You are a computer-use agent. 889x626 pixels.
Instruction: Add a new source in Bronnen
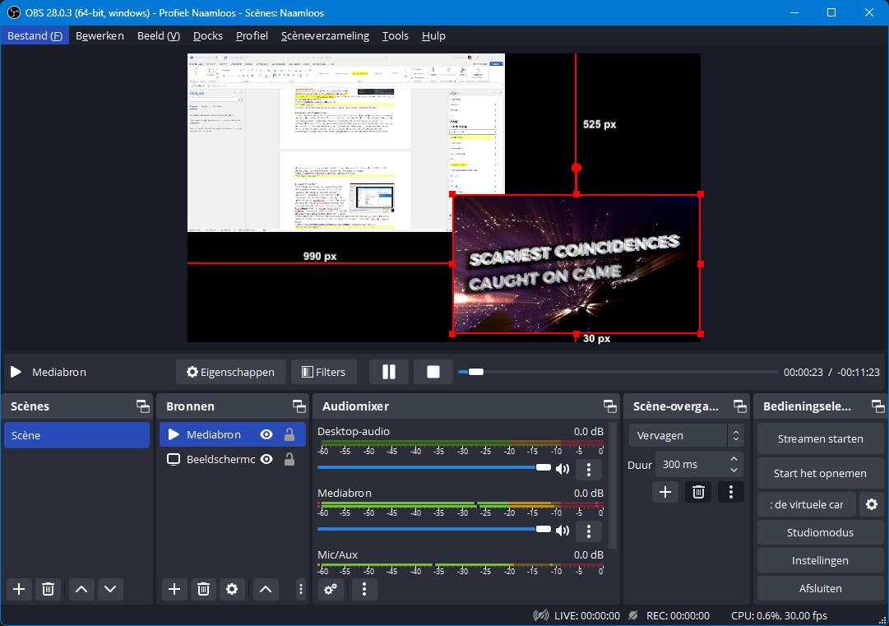click(174, 589)
